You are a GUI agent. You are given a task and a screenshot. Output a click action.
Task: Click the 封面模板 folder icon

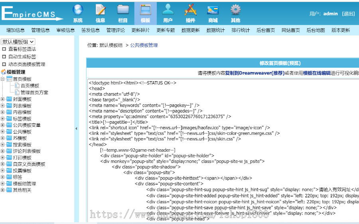tap(9, 99)
